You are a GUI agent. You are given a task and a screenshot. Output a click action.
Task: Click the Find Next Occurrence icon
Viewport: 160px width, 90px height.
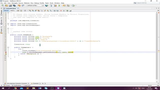coord(36,10)
